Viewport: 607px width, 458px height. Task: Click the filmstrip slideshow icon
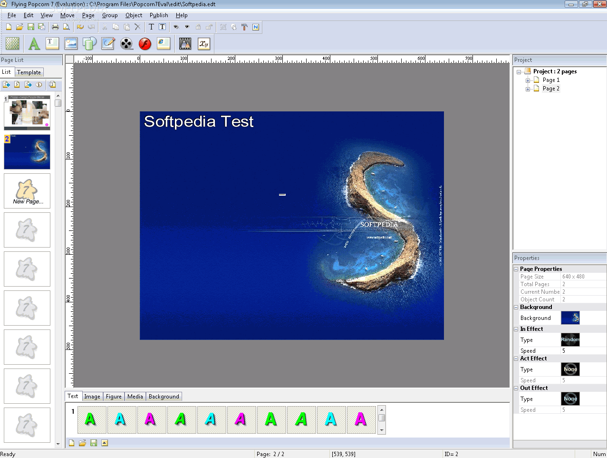[x=185, y=44]
